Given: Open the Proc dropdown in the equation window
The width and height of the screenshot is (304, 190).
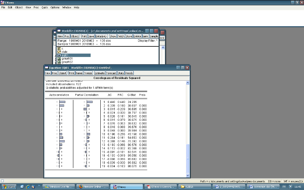Looking at the screenshot, I should (x=54, y=73).
